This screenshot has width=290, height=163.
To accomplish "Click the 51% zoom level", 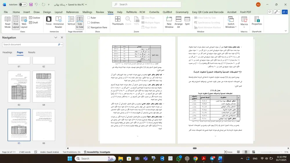I will point(286,152).
